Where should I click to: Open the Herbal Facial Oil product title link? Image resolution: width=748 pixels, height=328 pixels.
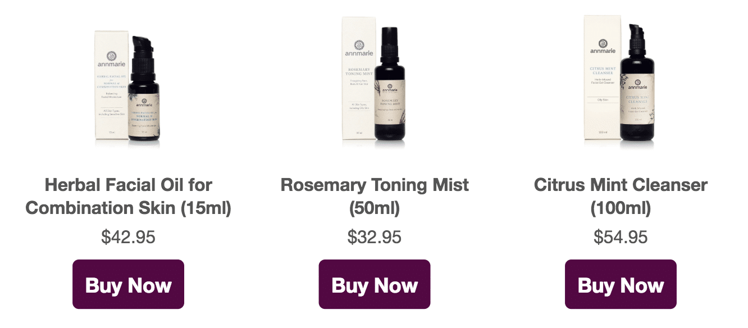(x=128, y=196)
